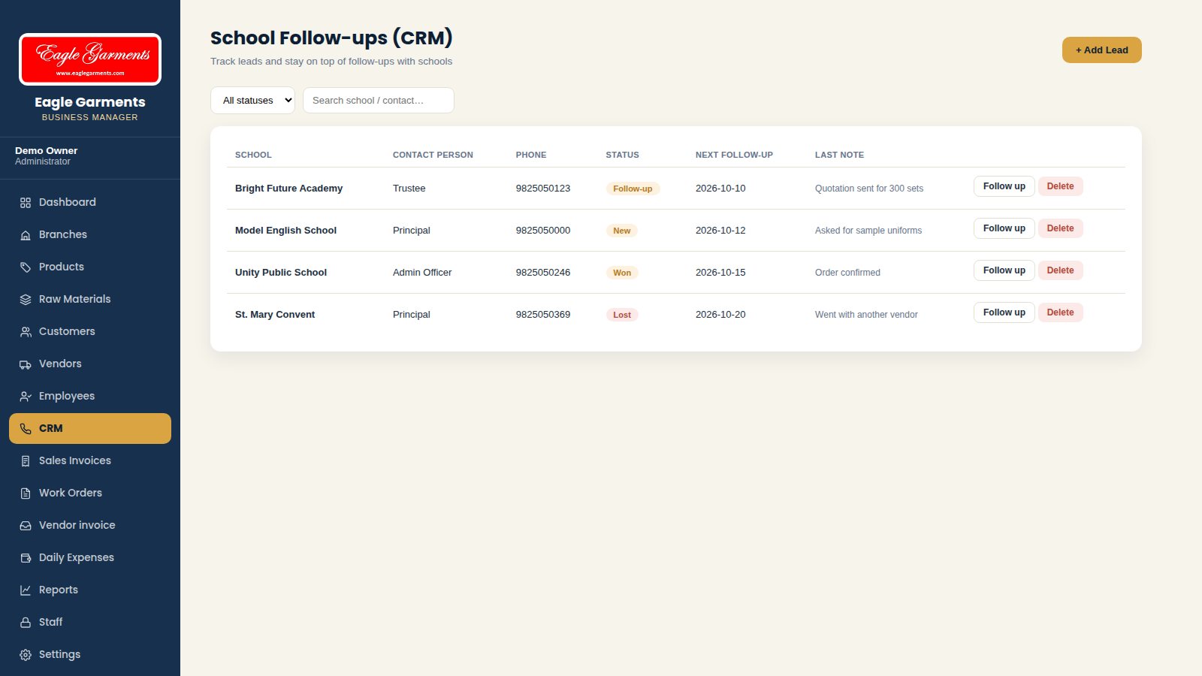The height and width of the screenshot is (676, 1202).
Task: Click the Dashboard grid icon in sidebar
Action: [x=26, y=203]
